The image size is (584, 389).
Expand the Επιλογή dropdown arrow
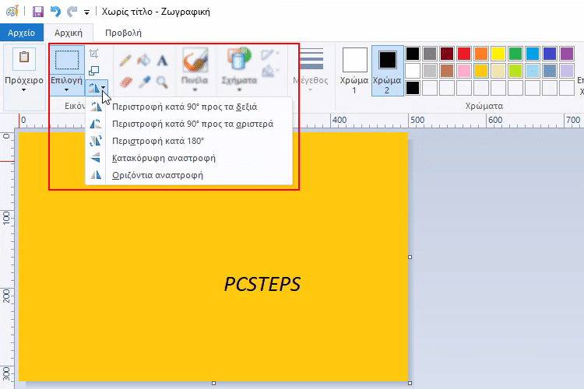pyautogui.click(x=67, y=89)
